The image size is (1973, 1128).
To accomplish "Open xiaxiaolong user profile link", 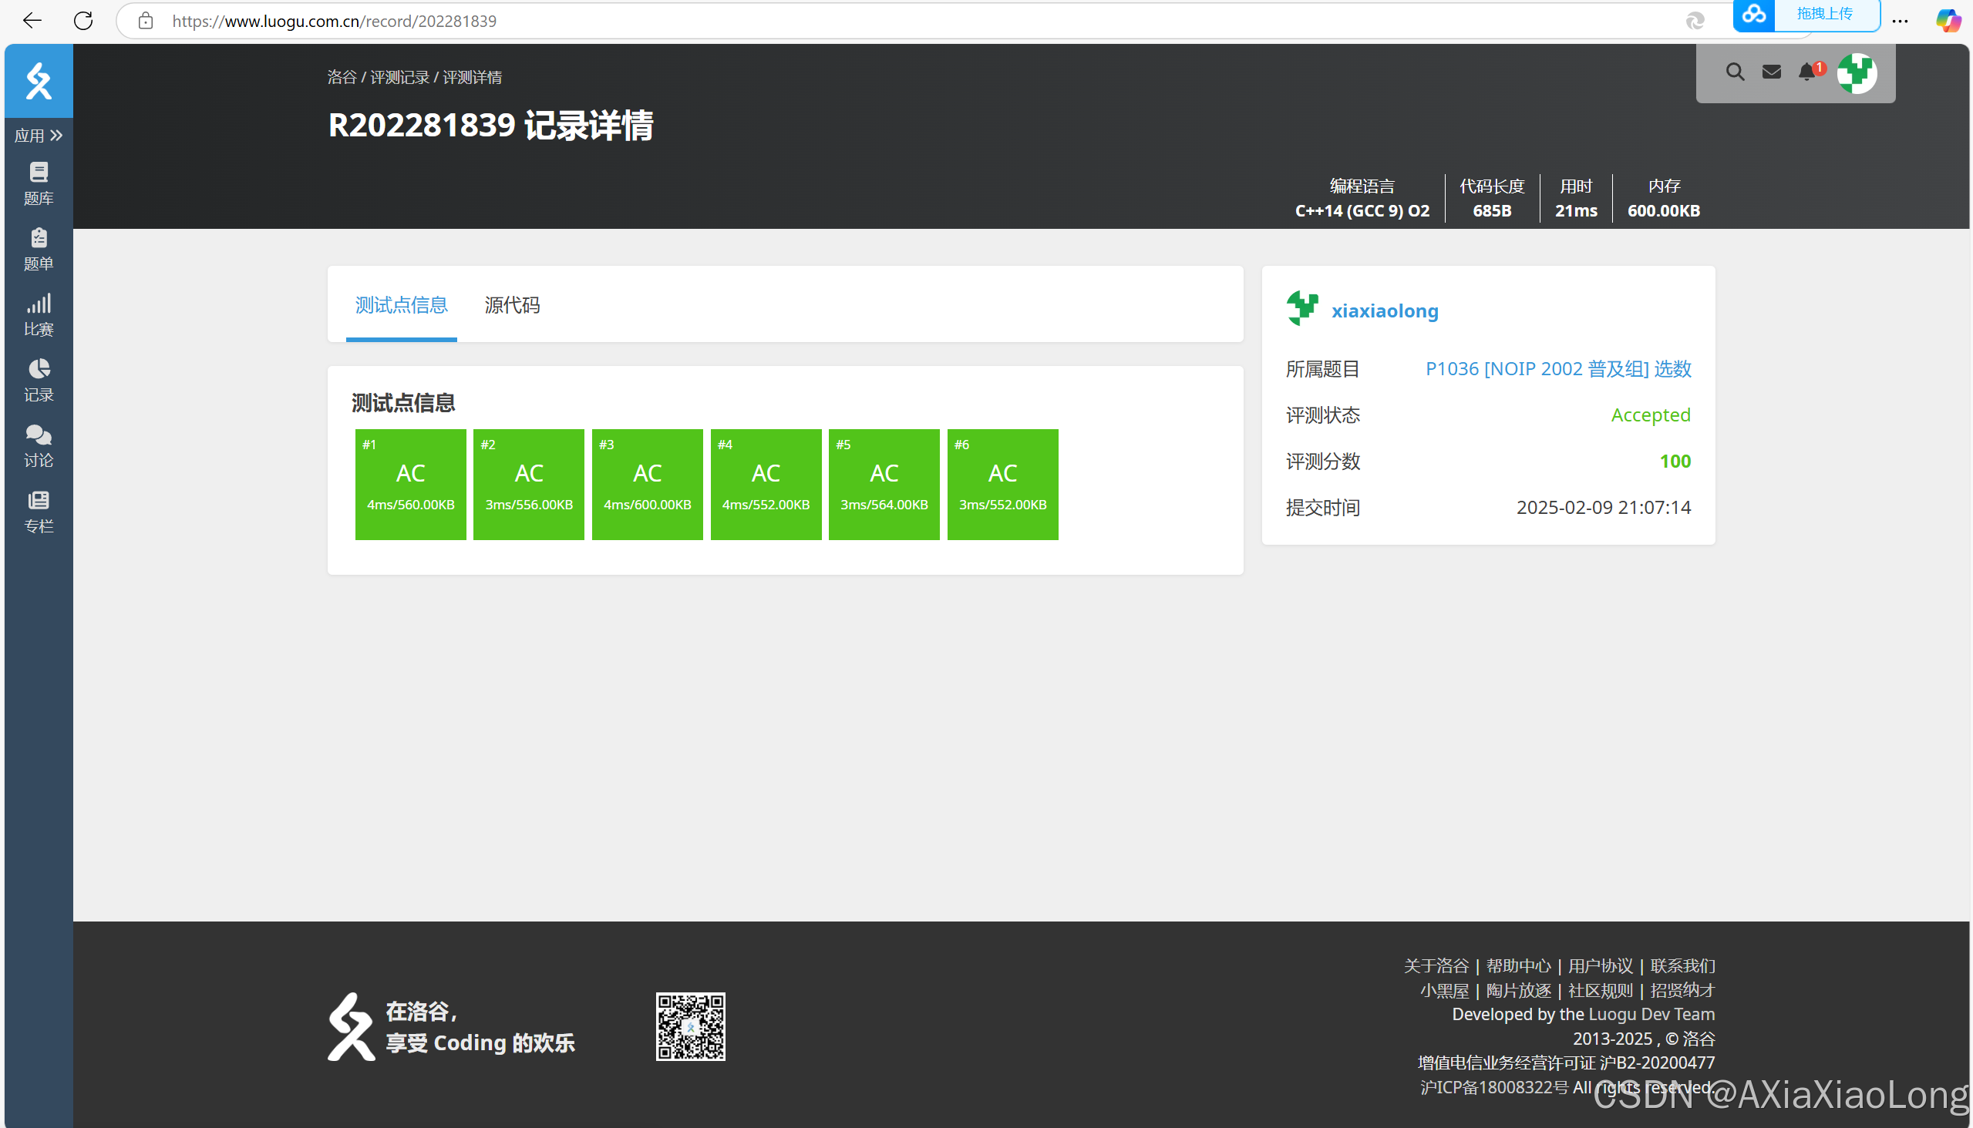I will click(1384, 311).
